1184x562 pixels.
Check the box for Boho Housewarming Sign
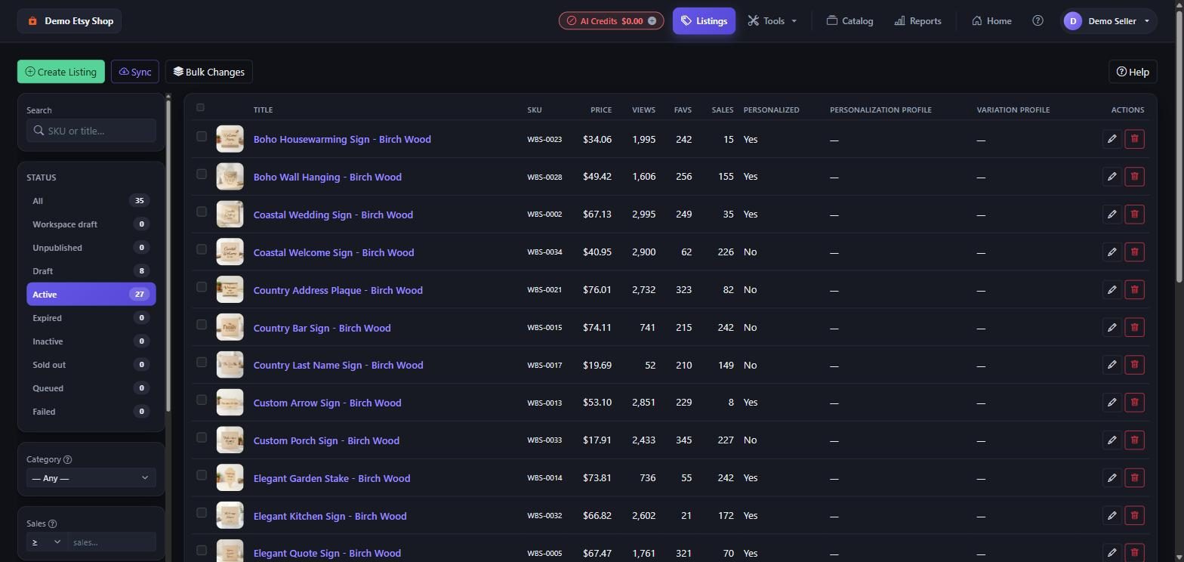pos(201,137)
